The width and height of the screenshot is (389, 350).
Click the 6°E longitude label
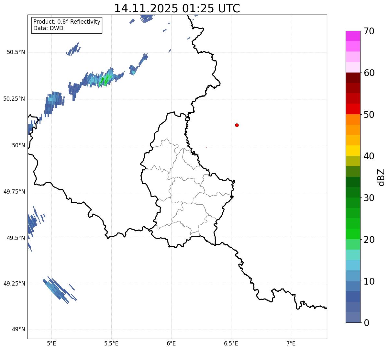[171, 344]
